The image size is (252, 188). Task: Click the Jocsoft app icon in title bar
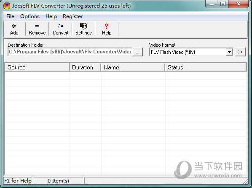[x=7, y=6]
